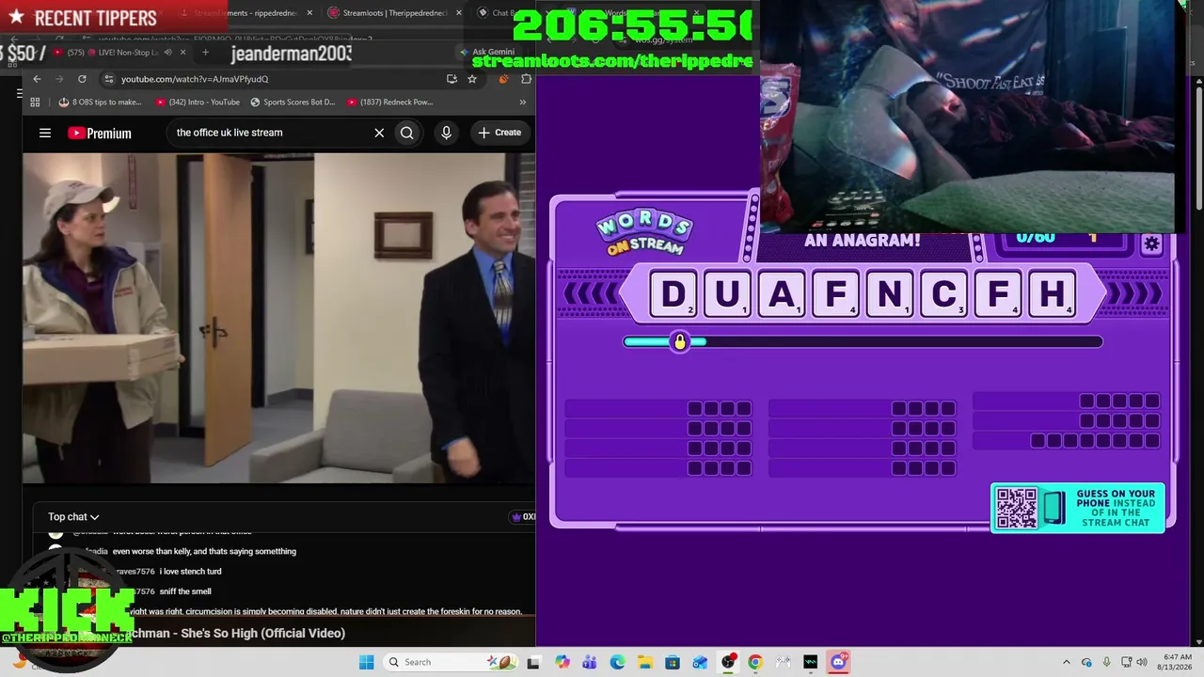Click the letter U tile
The width and height of the screenshot is (1204, 677).
(x=728, y=294)
